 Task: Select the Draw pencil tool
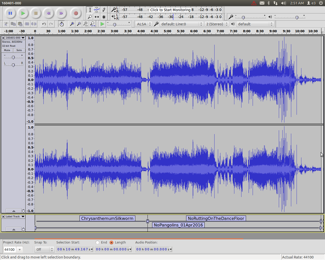tap(104, 10)
